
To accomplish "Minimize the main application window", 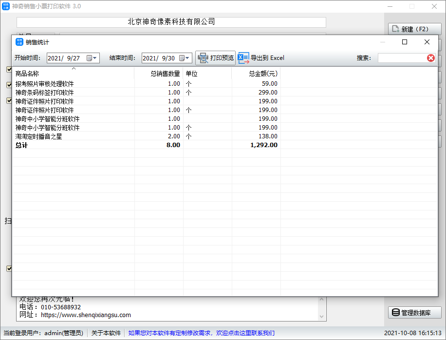I will [x=390, y=6].
